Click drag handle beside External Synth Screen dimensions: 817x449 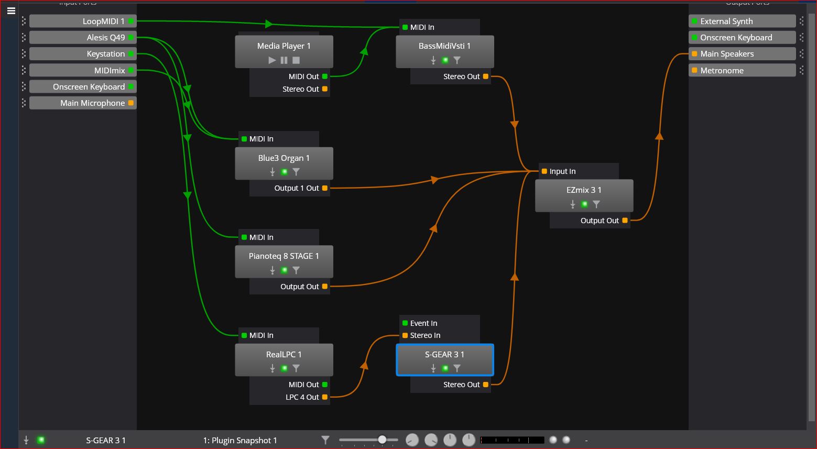(x=801, y=21)
